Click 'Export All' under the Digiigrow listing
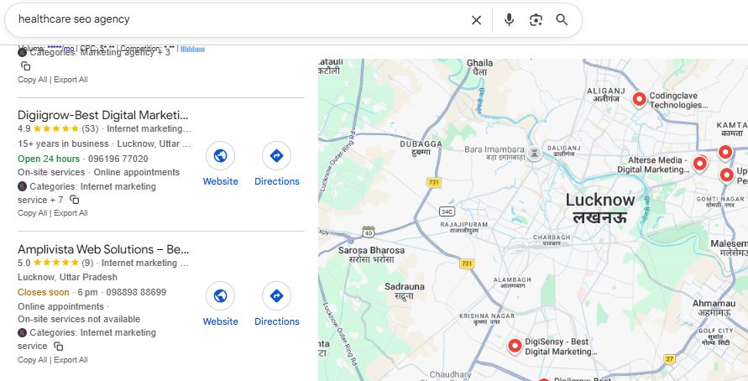 point(71,213)
